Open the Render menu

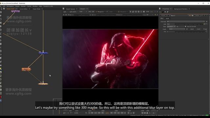tap(23, 6)
